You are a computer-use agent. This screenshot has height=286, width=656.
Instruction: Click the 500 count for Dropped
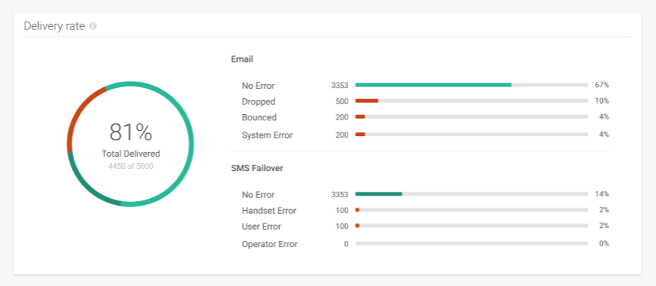[x=342, y=101]
